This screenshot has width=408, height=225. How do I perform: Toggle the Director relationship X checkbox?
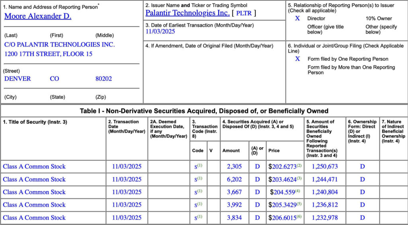point(297,18)
